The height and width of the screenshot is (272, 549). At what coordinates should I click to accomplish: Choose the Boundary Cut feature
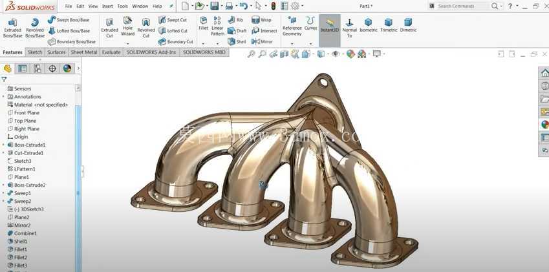click(176, 41)
